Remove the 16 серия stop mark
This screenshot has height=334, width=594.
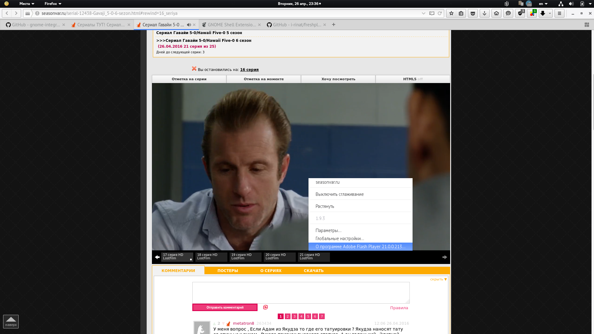click(194, 69)
